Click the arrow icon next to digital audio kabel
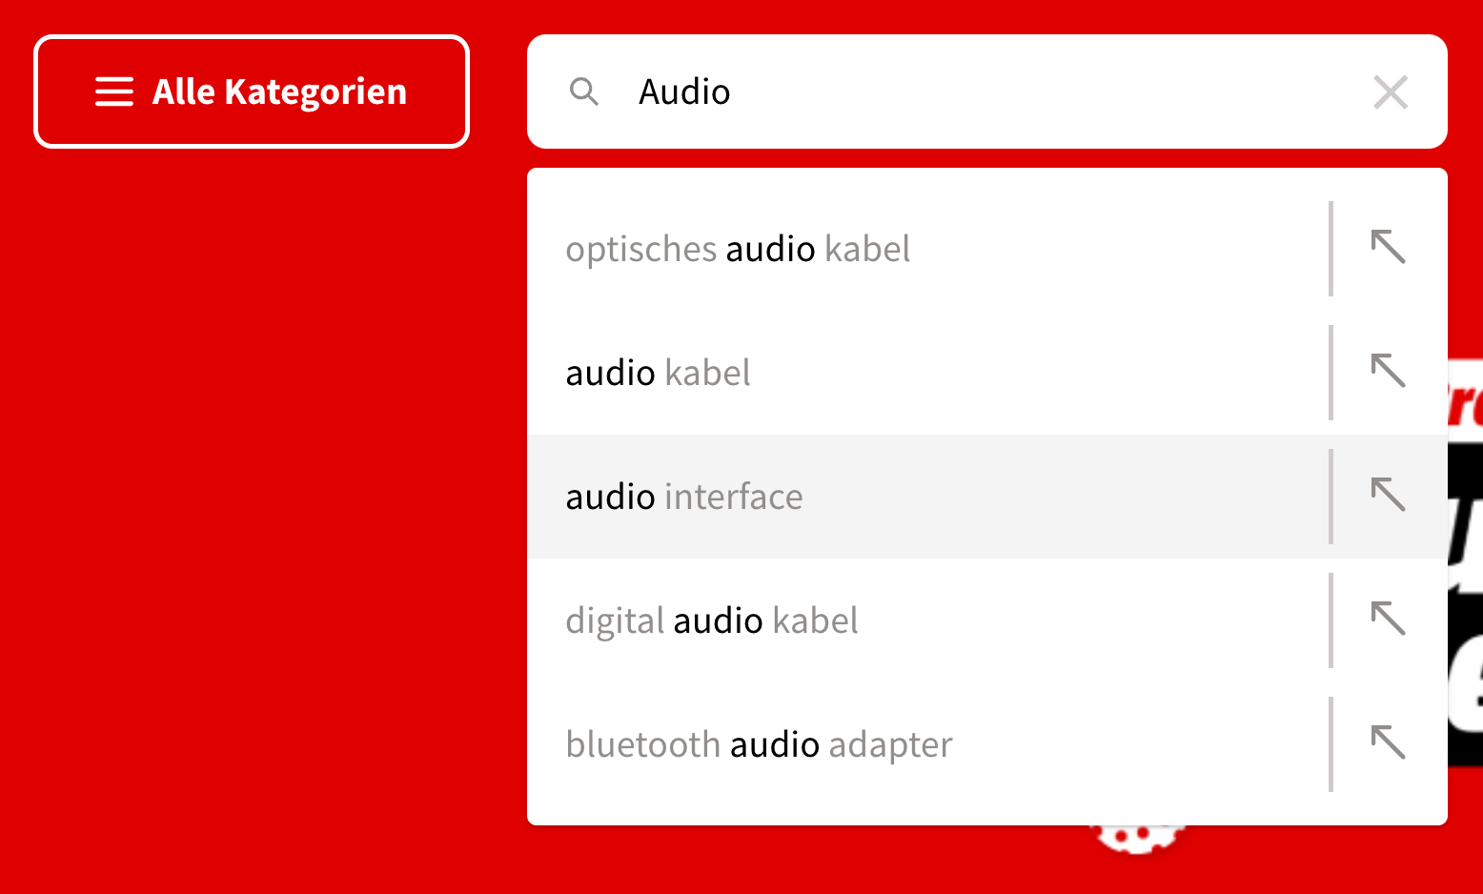 [x=1390, y=620]
